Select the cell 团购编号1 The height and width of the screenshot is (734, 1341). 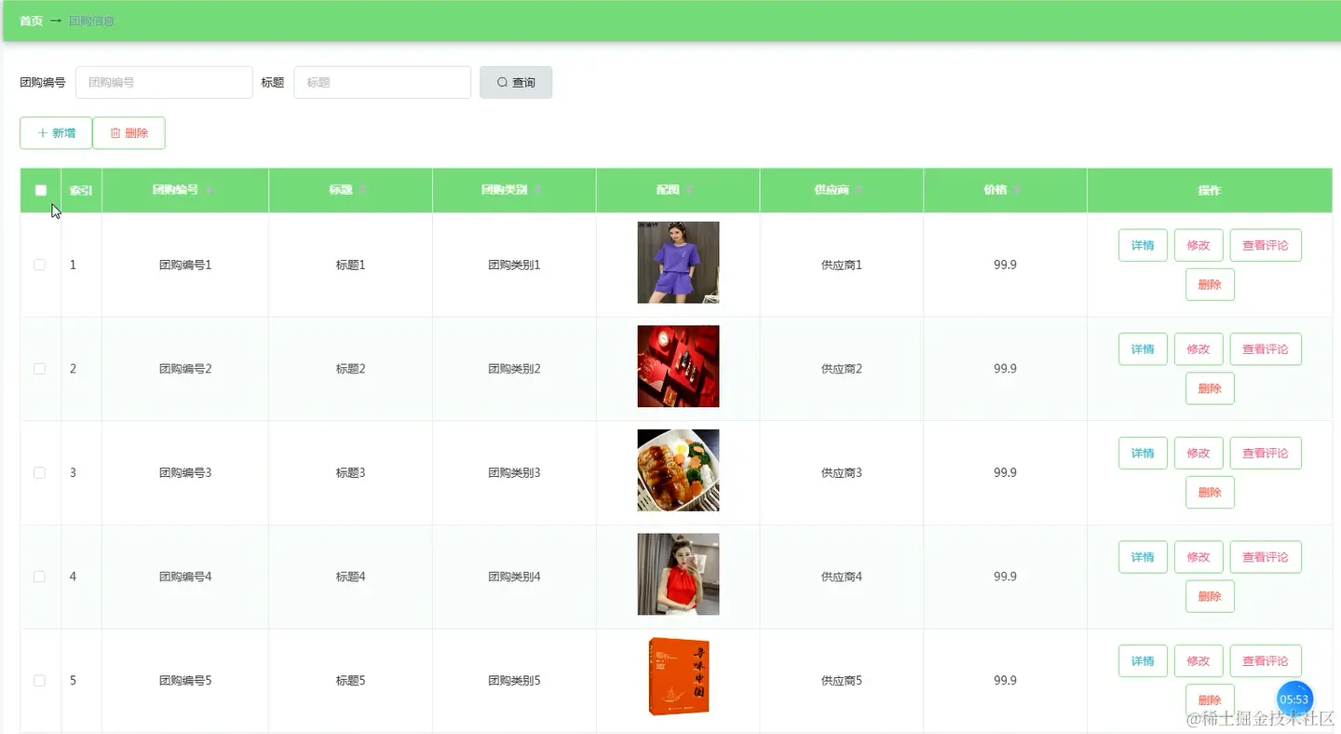click(x=185, y=265)
